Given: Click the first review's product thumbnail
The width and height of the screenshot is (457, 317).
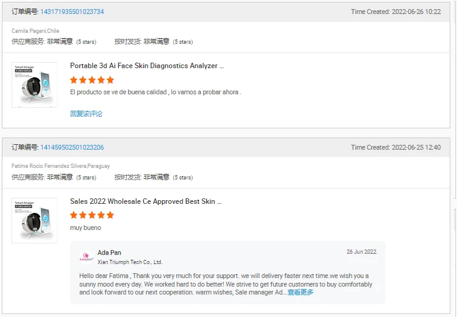Looking at the screenshot, I should (x=34, y=85).
